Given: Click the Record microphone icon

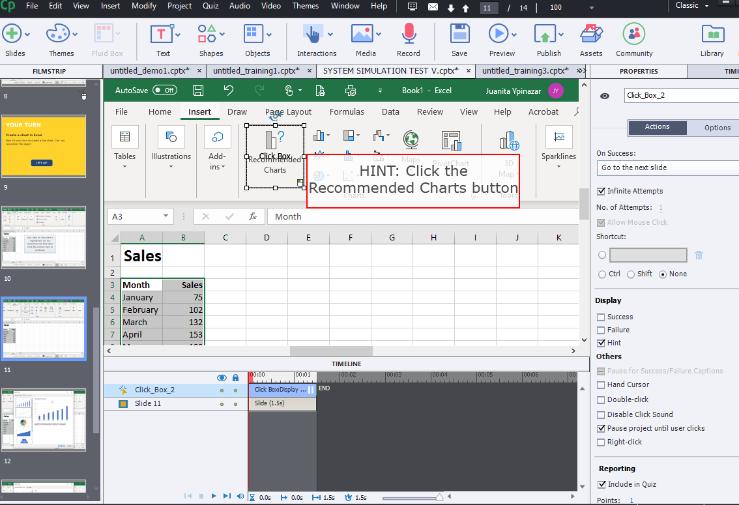Looking at the screenshot, I should coord(408,34).
